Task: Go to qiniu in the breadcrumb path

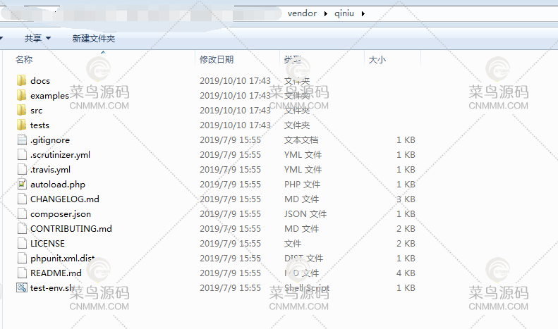Action: (344, 13)
